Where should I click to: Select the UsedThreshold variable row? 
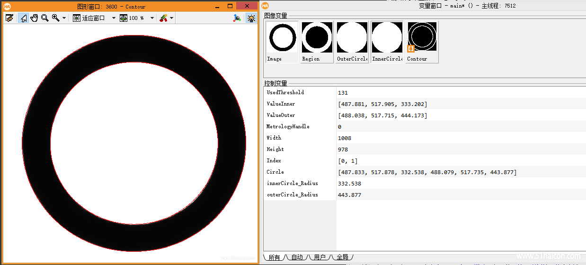click(425, 92)
